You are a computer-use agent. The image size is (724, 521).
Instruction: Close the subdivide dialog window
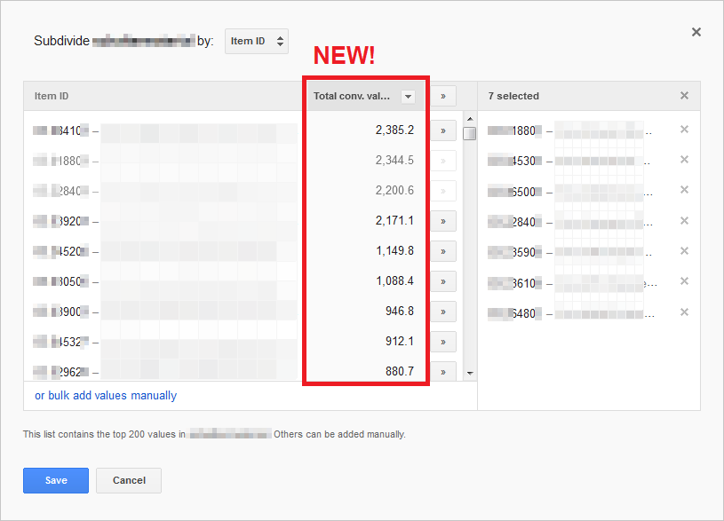[696, 32]
